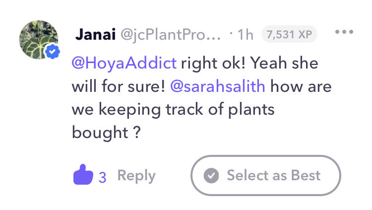Click the word 'bought ?' in the comment
Image resolution: width=372 pixels, height=210 pixels.
click(104, 132)
